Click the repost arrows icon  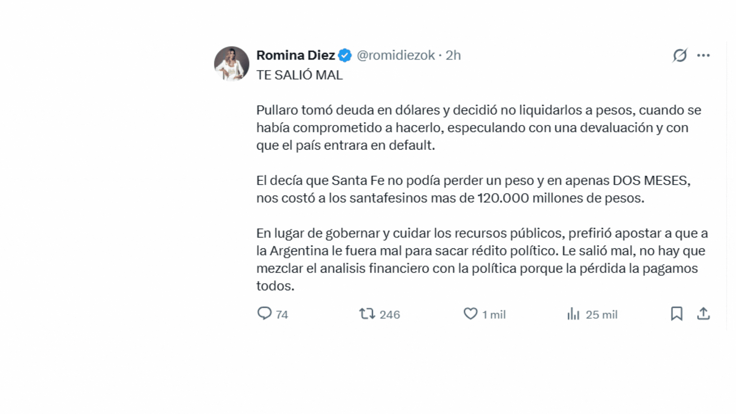pos(367,314)
